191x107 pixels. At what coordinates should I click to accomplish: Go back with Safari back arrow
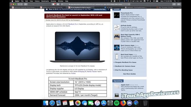click(19, 4)
